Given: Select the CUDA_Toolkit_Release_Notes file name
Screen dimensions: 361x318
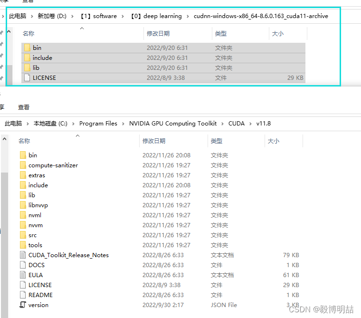Looking at the screenshot, I should pyautogui.click(x=68, y=255).
